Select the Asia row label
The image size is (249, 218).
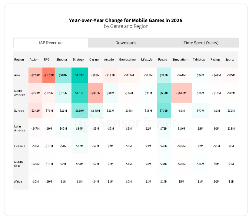17,75
